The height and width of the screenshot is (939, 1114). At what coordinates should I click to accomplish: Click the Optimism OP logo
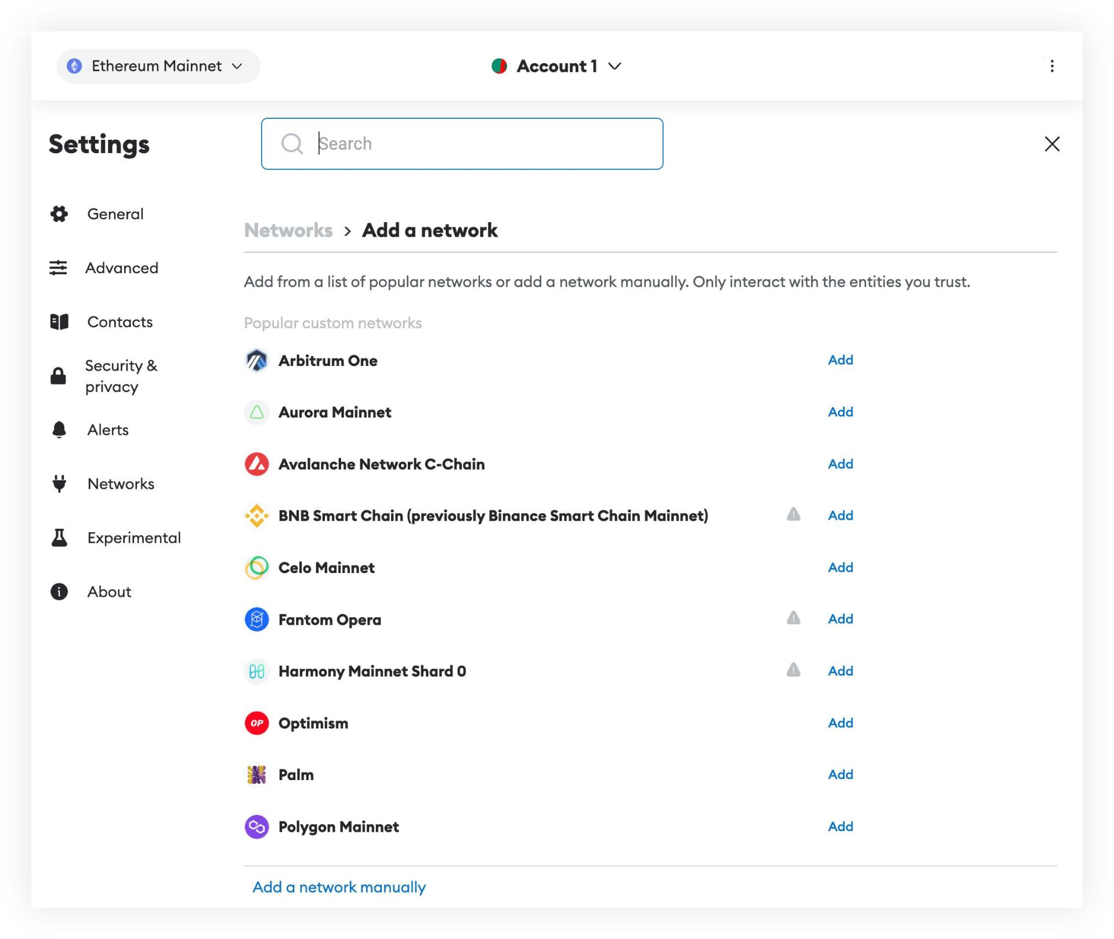tap(256, 723)
